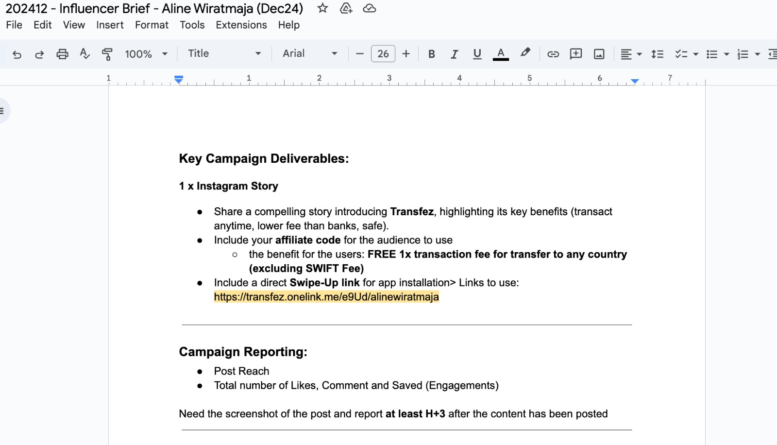
Task: Open the transfez.onelink.me hyperlink
Action: click(x=326, y=297)
